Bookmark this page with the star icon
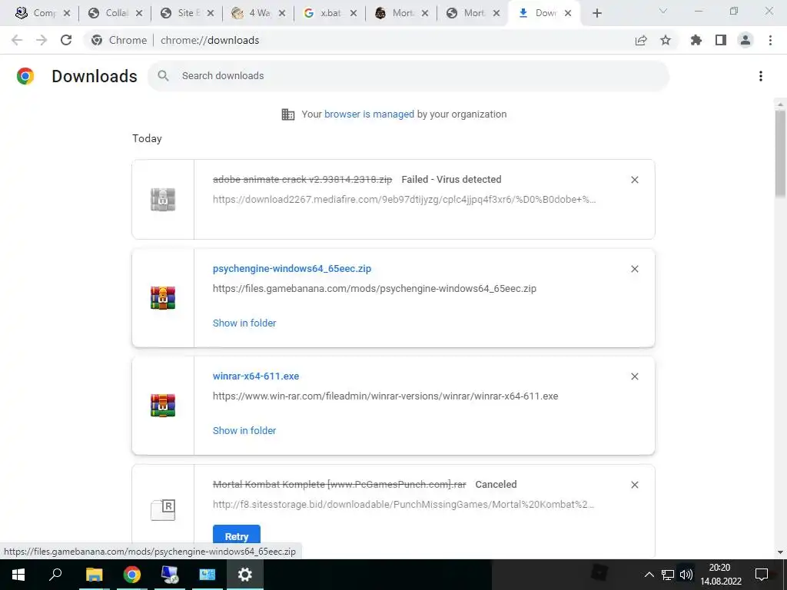The height and width of the screenshot is (590, 787). click(x=666, y=40)
